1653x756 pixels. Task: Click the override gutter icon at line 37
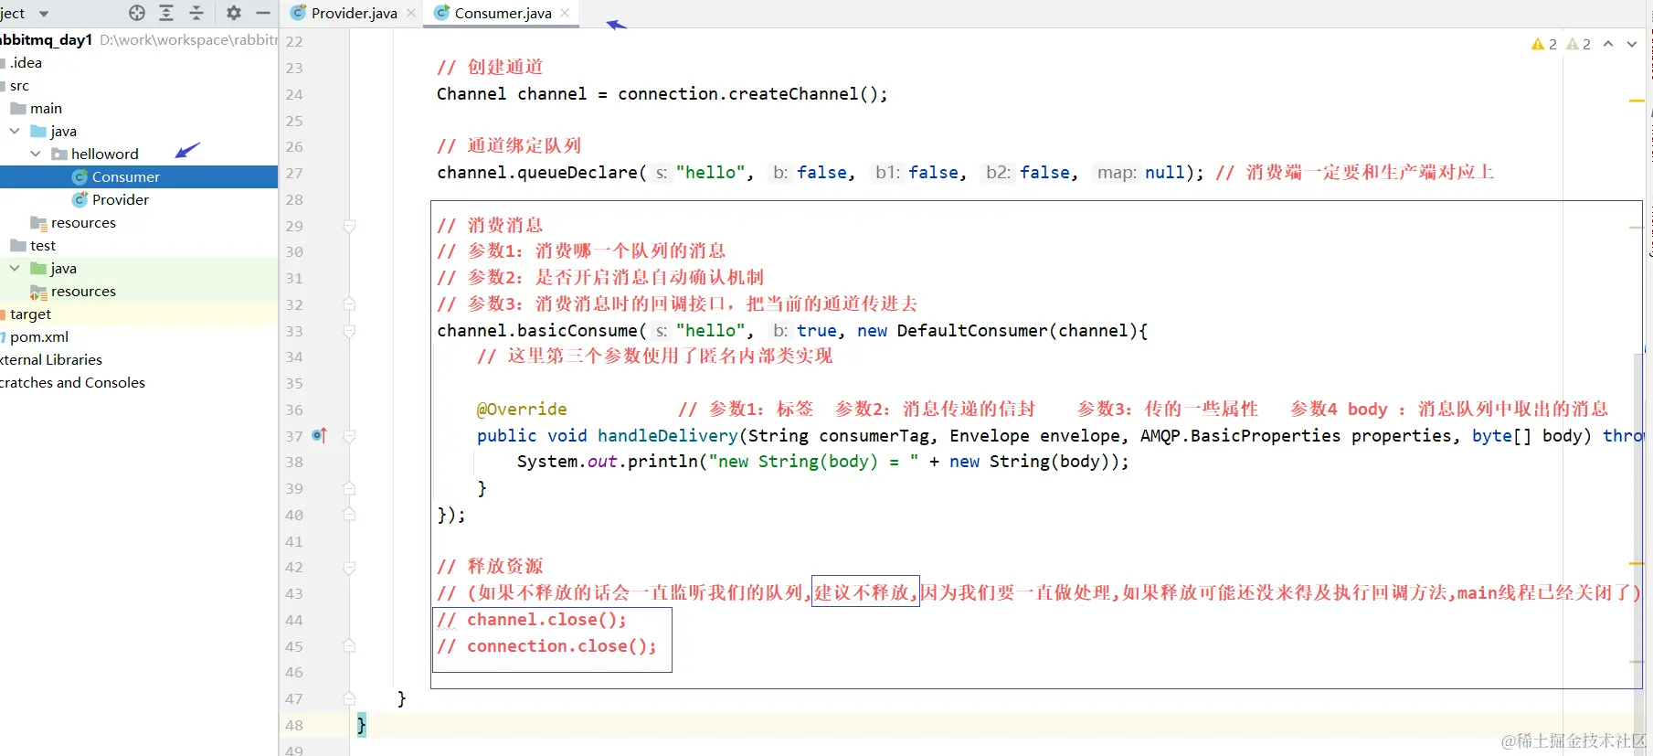coord(319,436)
